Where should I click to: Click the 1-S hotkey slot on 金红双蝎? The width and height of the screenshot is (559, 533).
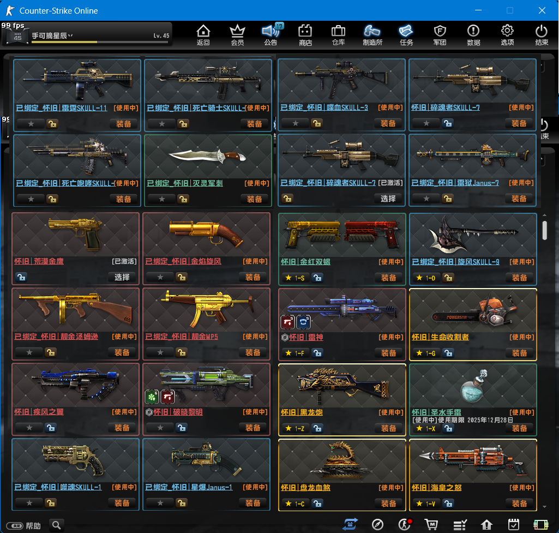pyautogui.click(x=296, y=278)
